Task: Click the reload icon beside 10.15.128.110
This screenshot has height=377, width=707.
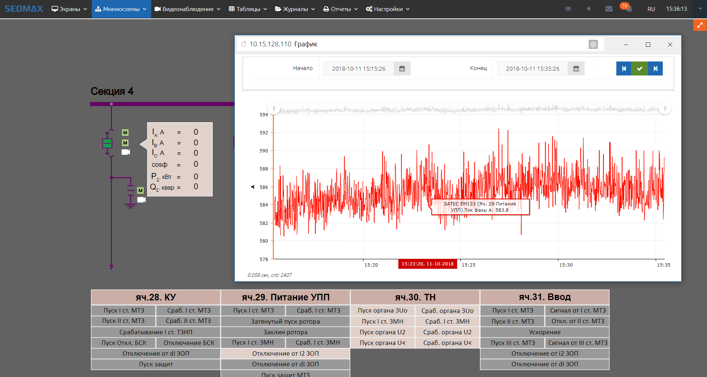Action: tap(244, 44)
